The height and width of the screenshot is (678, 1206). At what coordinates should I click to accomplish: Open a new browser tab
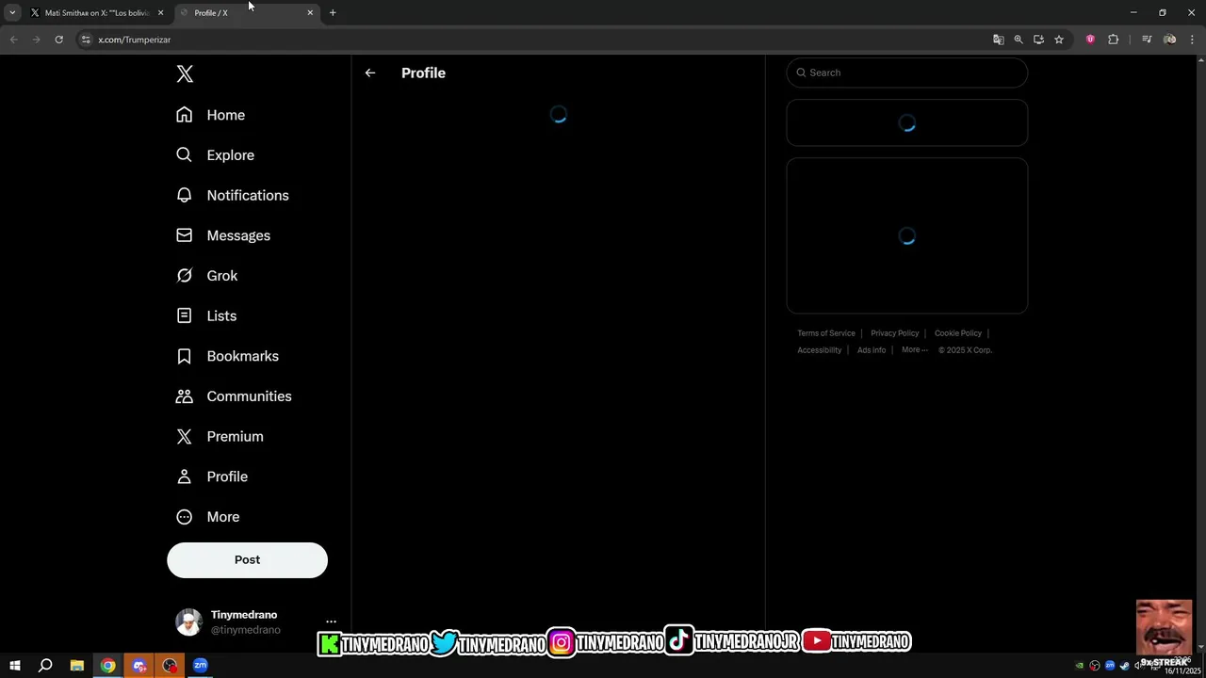coord(333,13)
